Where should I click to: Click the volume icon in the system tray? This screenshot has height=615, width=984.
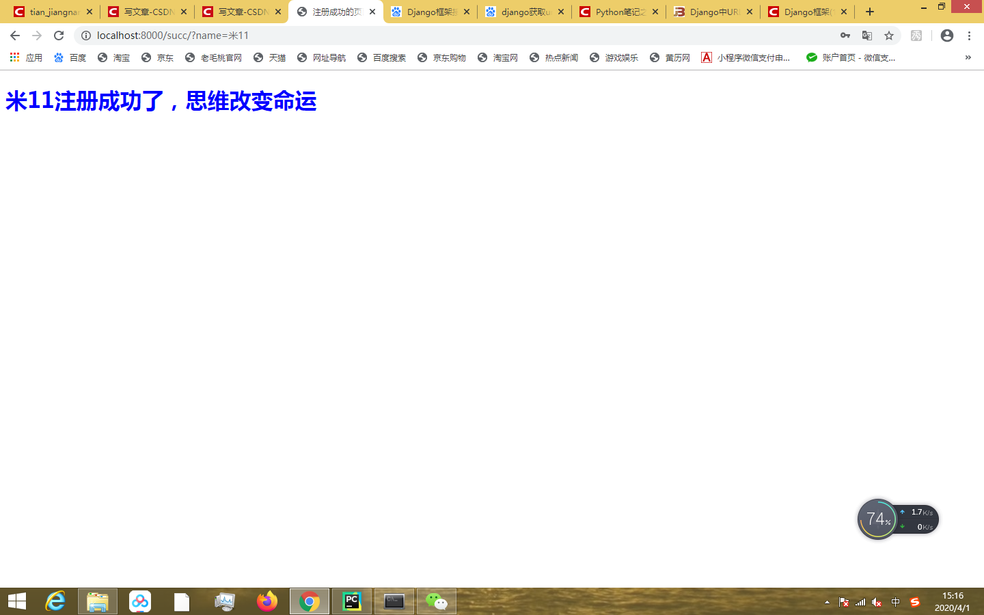tap(876, 602)
